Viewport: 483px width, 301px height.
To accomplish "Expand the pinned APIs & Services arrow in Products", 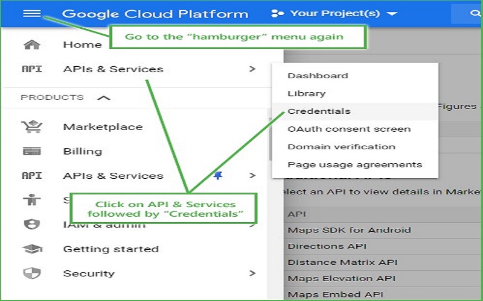I will [252, 175].
